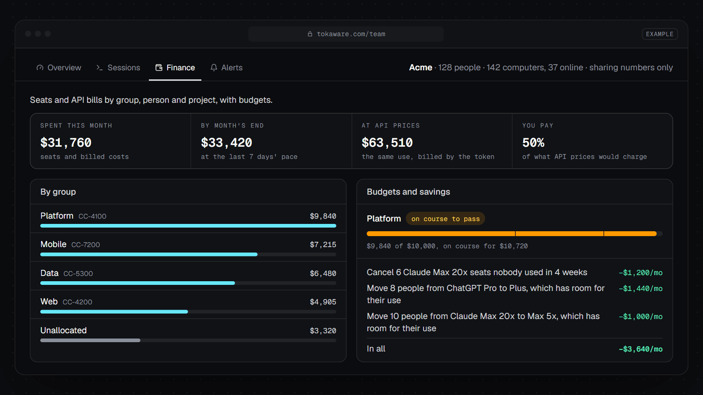
Task: Click the Finance wallet icon
Action: (159, 68)
